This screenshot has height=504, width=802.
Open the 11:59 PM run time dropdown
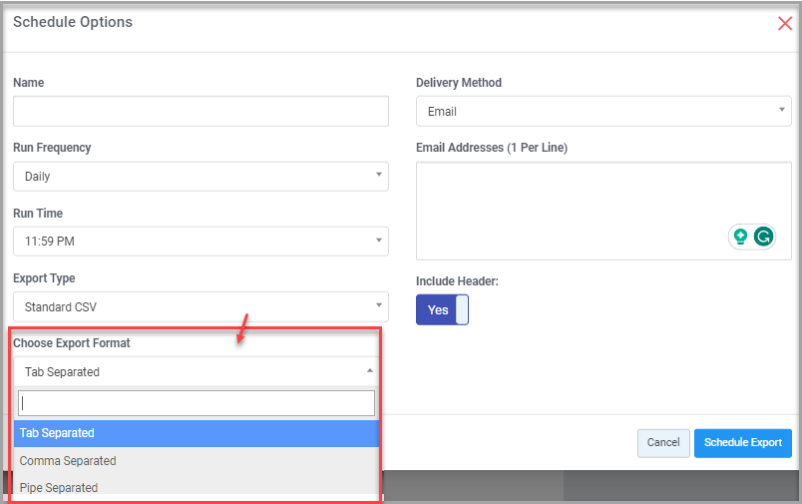pyautogui.click(x=200, y=242)
